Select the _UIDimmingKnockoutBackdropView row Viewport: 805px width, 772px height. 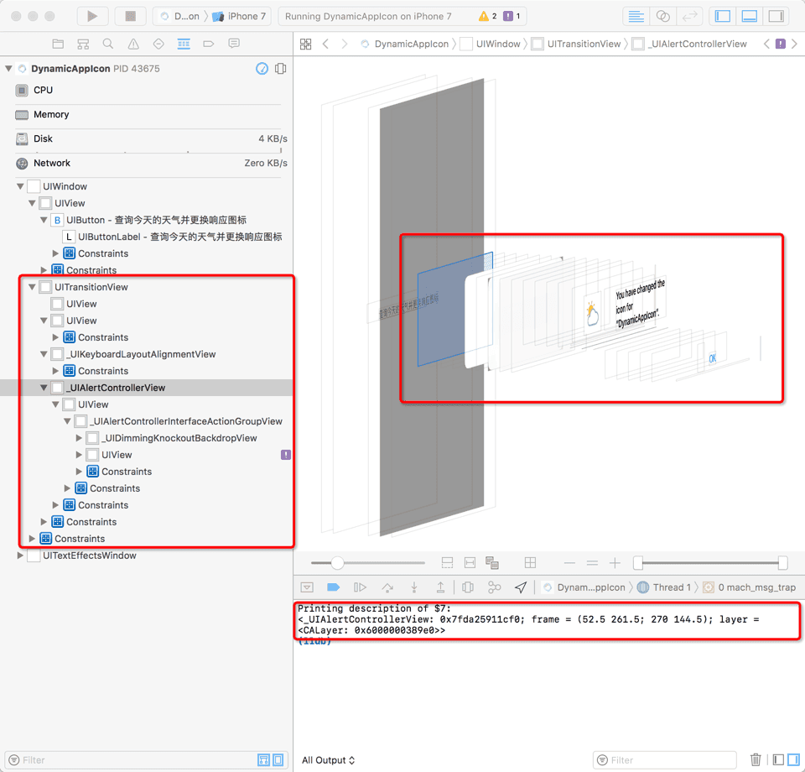pos(172,438)
